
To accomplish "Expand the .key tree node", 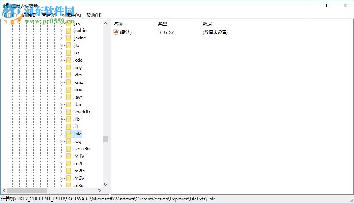I will pos(61,68).
